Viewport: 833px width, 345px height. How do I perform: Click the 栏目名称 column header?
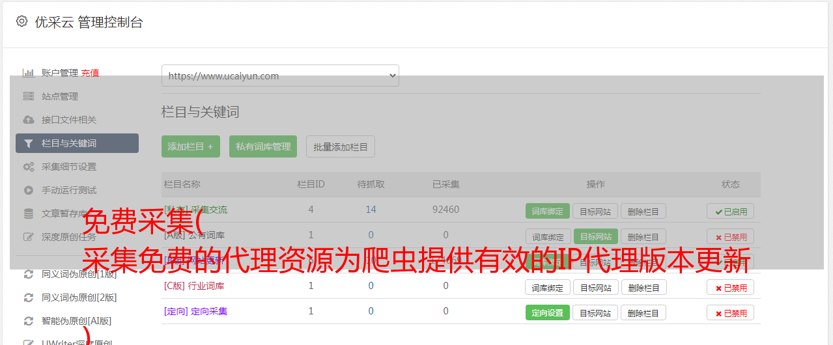(x=182, y=184)
